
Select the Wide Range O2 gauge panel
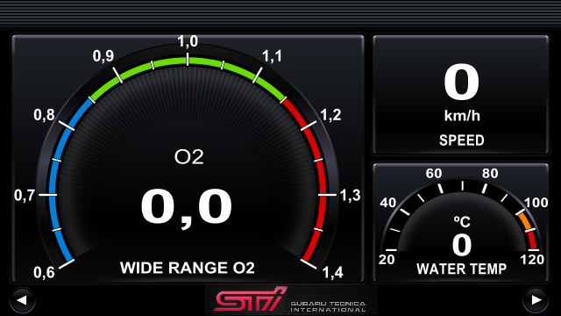pos(188,159)
